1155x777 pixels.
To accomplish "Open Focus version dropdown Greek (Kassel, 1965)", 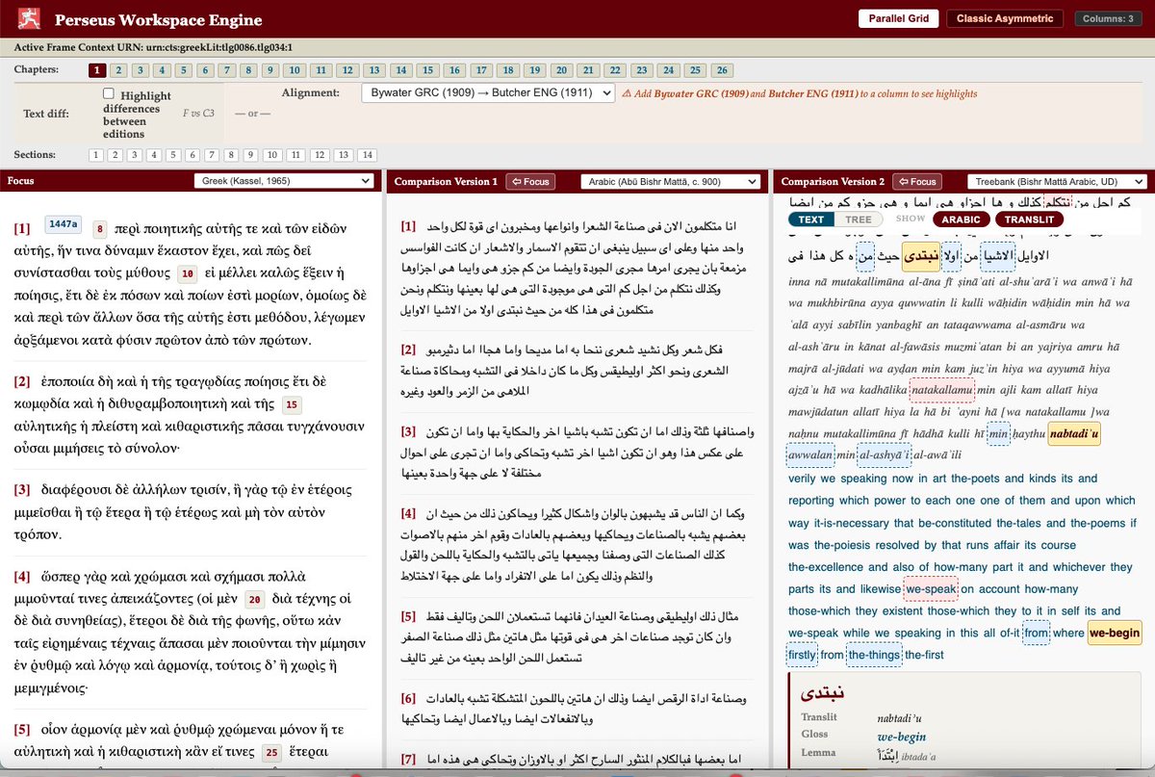I will point(284,181).
